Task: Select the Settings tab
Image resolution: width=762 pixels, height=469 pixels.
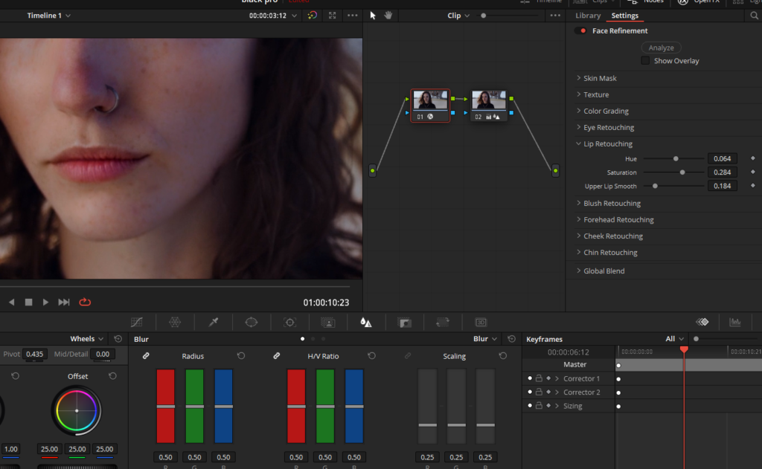Action: [624, 16]
